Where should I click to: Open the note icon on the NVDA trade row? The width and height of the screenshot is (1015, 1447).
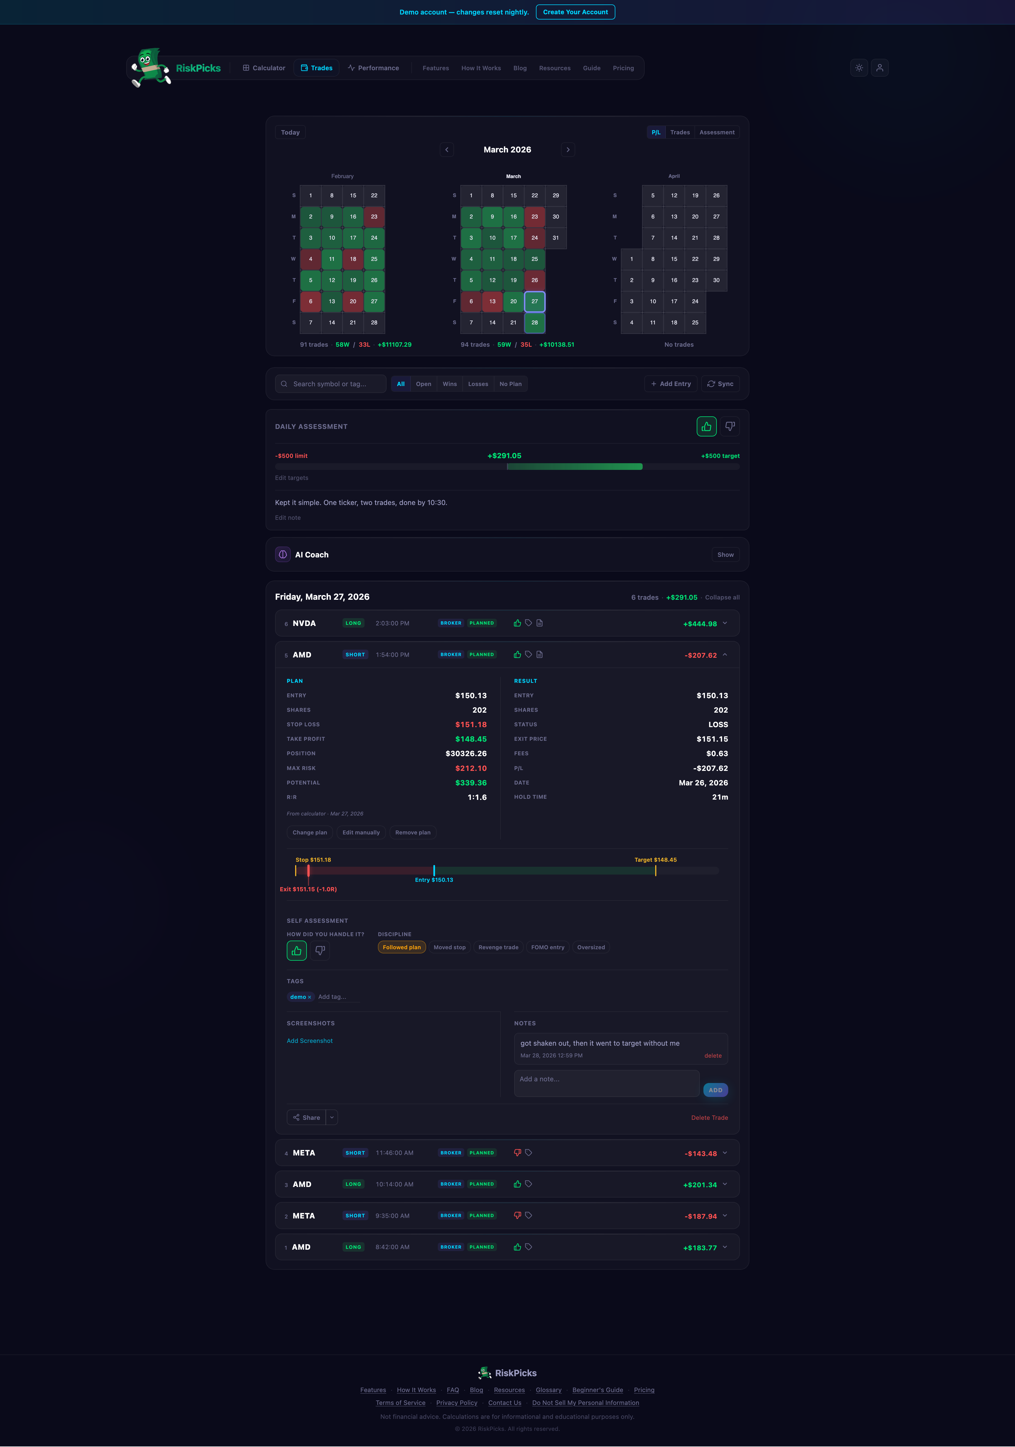point(539,623)
